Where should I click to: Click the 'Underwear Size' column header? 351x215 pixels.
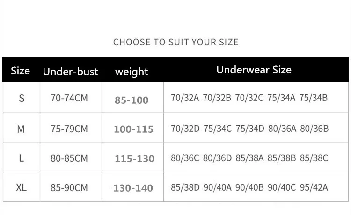pyautogui.click(x=254, y=70)
